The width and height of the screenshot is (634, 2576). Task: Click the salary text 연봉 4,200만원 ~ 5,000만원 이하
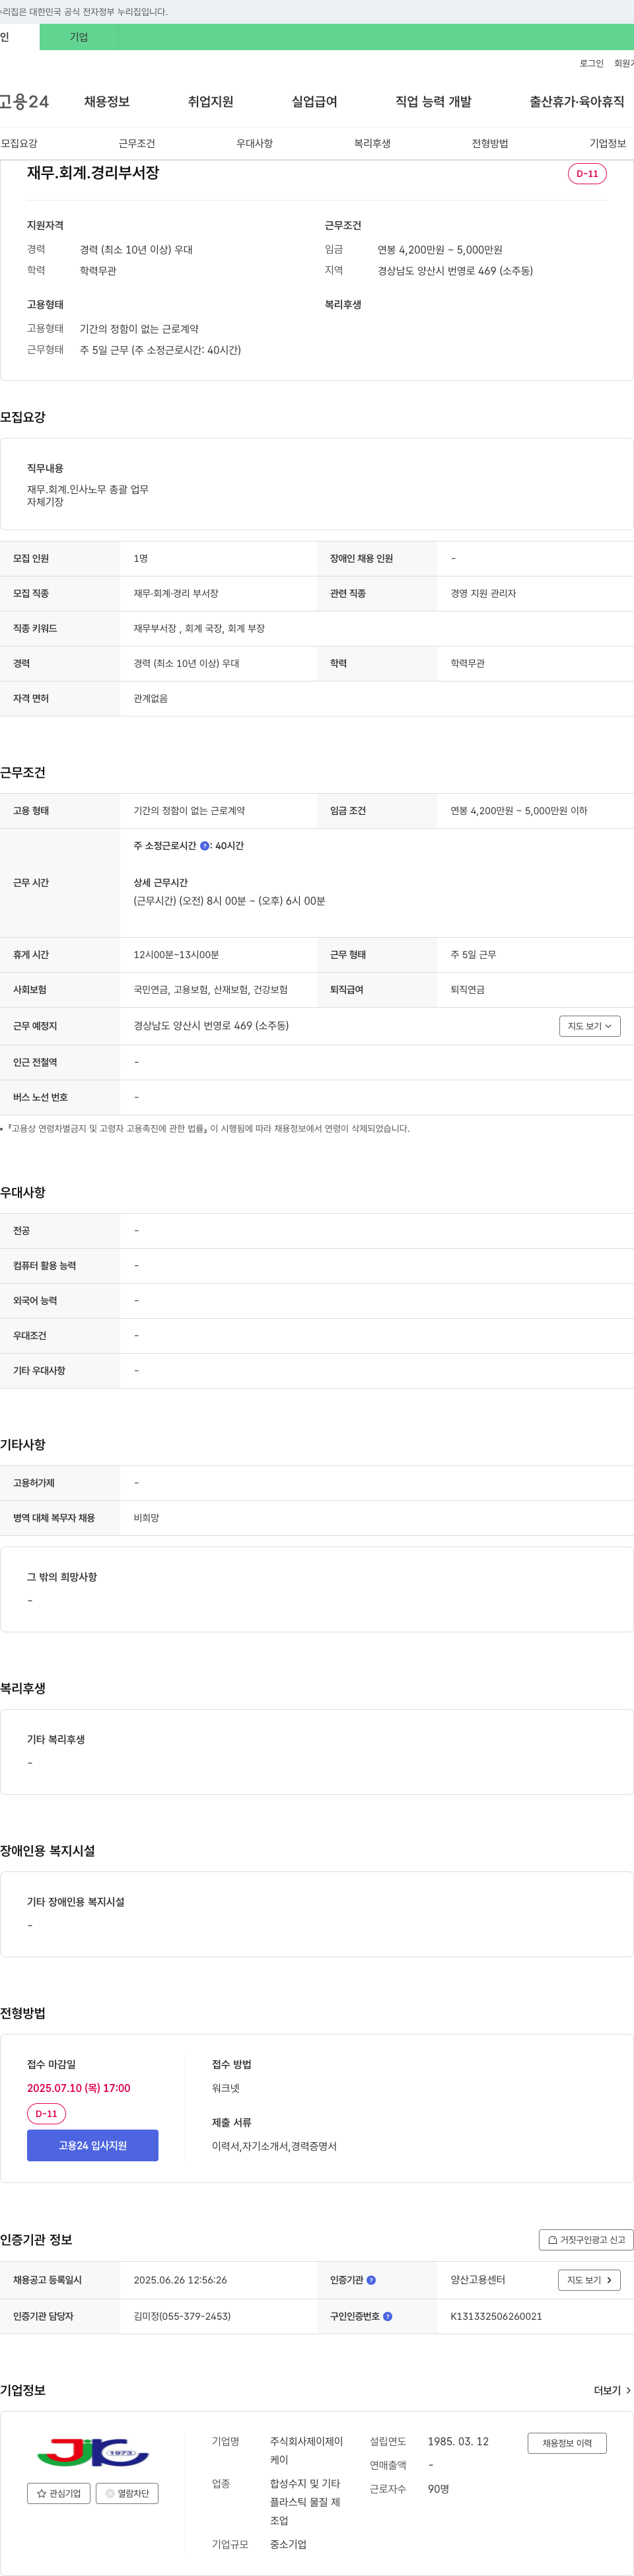(518, 811)
